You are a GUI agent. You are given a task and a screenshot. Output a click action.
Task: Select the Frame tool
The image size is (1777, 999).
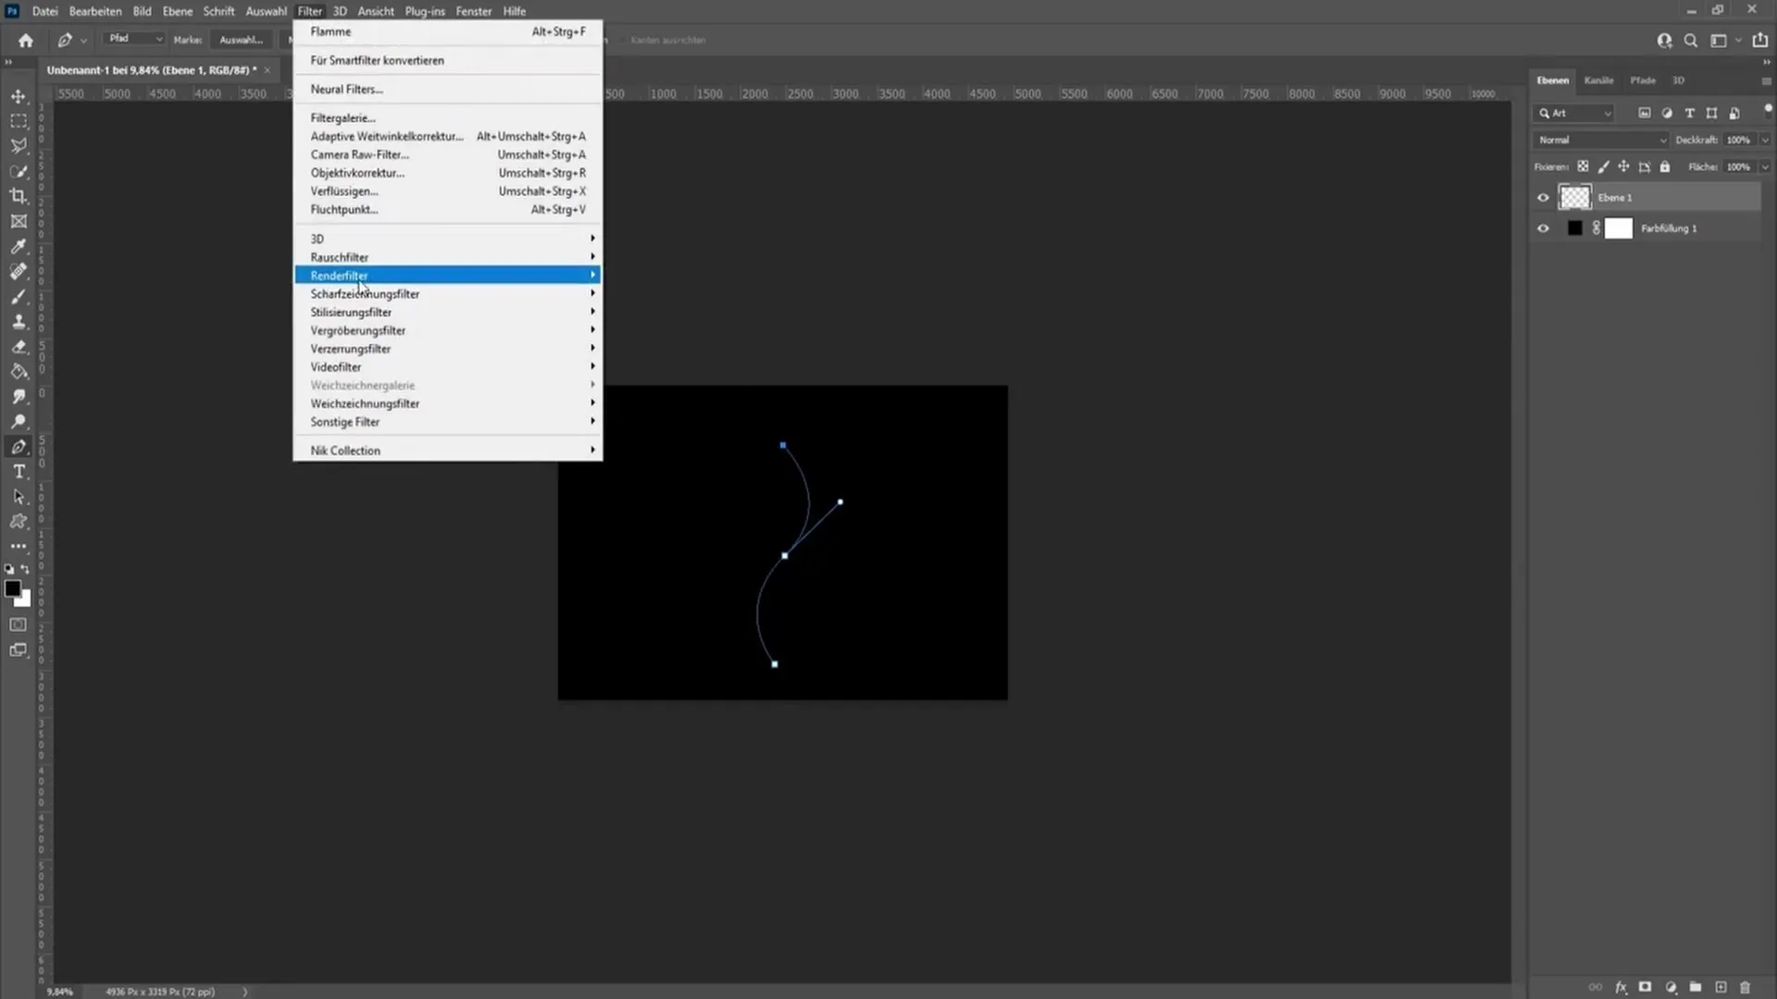pyautogui.click(x=19, y=221)
